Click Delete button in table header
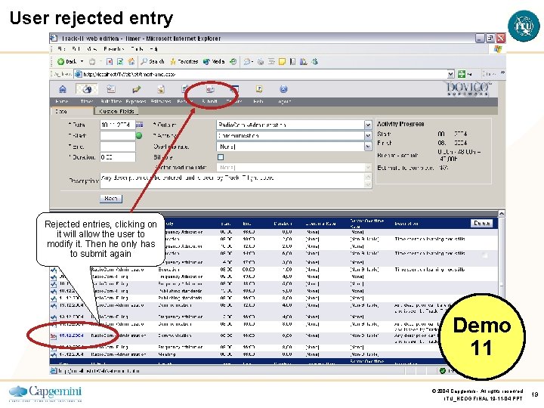544x408 pixels. (x=481, y=223)
